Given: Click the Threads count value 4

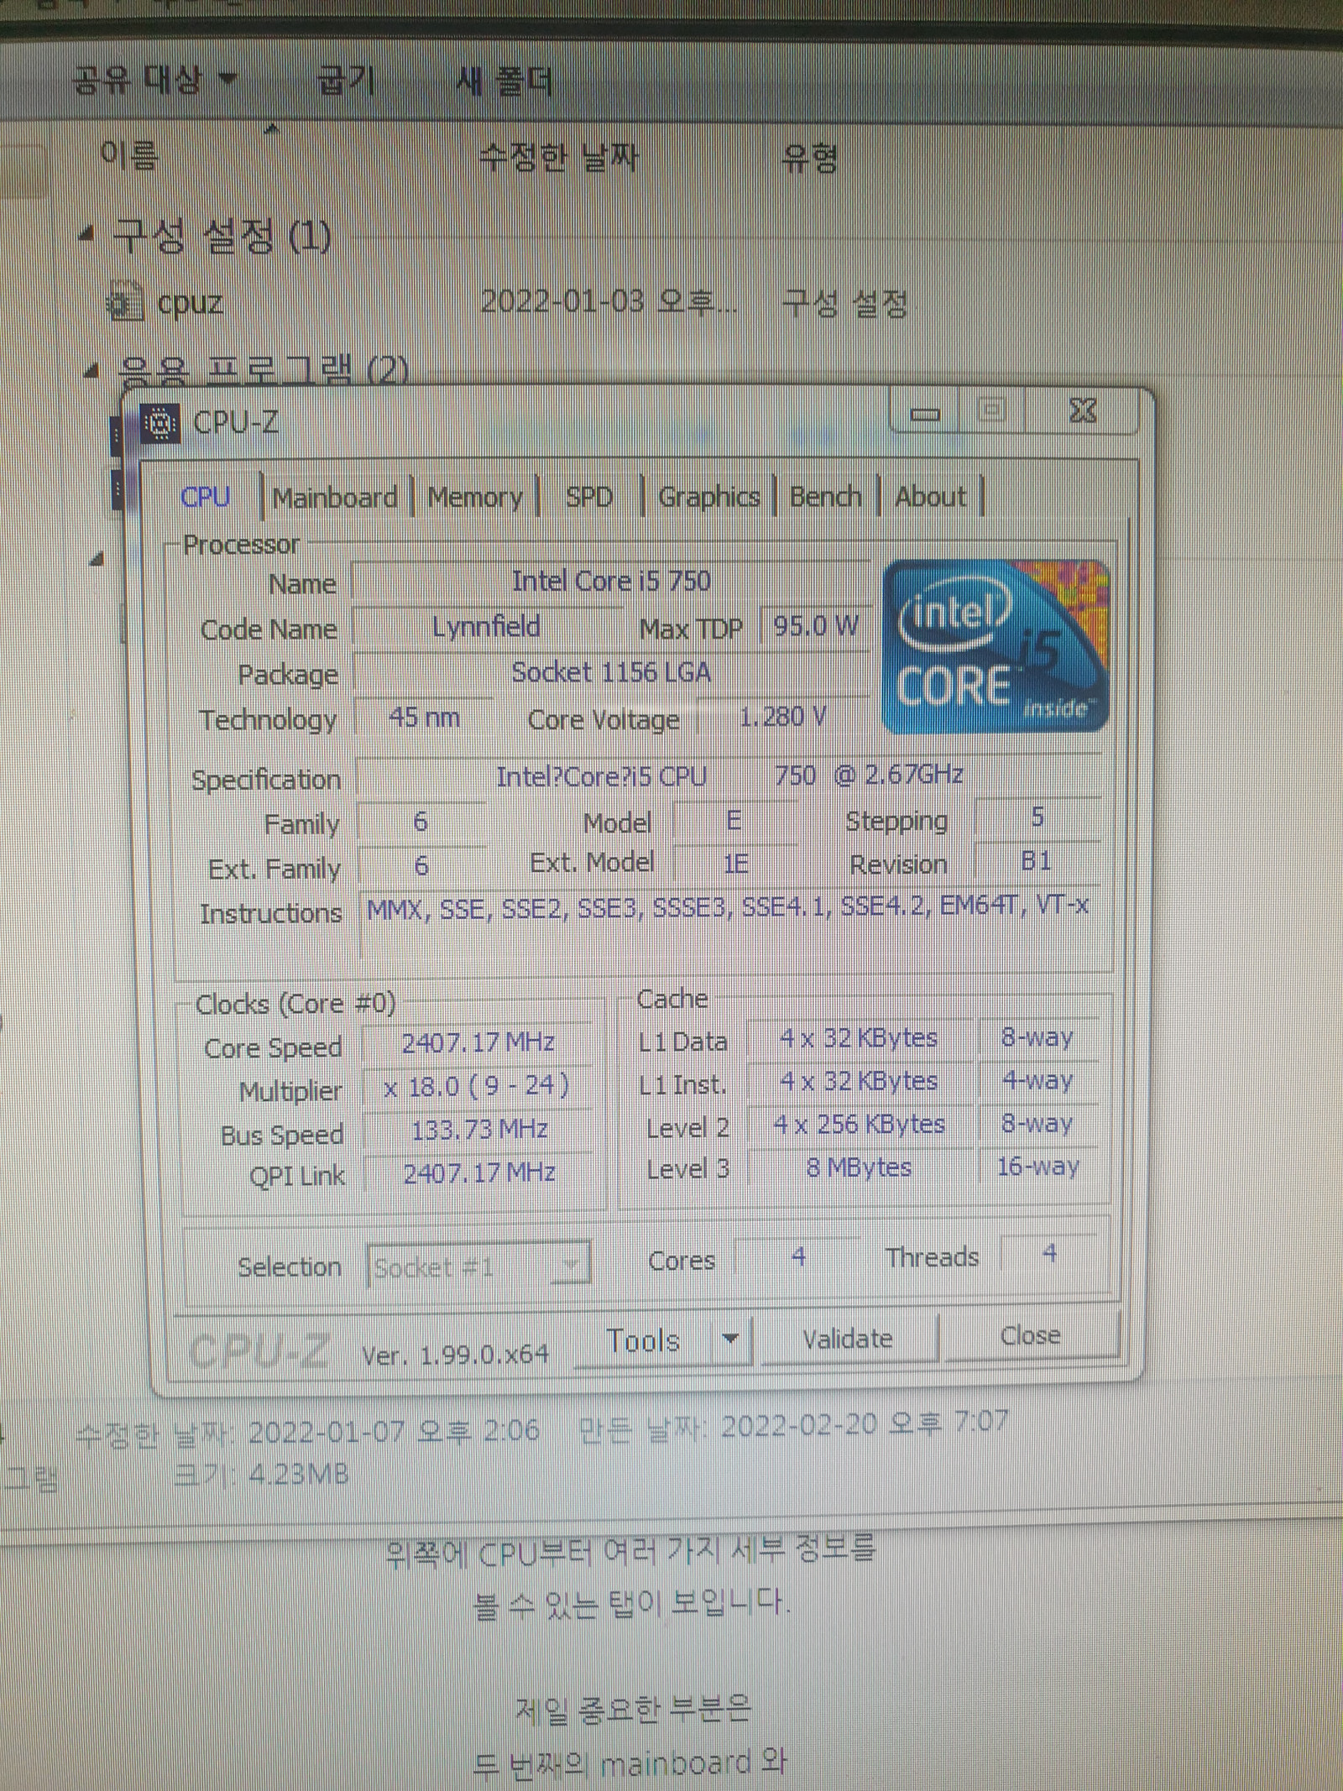Looking at the screenshot, I should click(1049, 1254).
